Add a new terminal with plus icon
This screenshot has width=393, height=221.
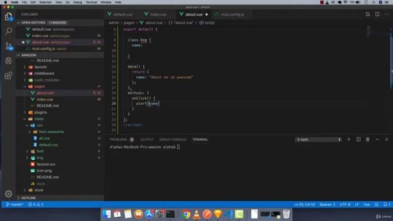tap(349, 139)
